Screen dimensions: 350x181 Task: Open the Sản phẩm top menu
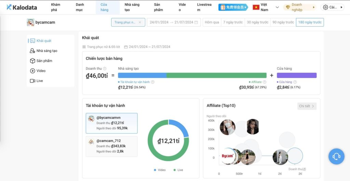159,7
